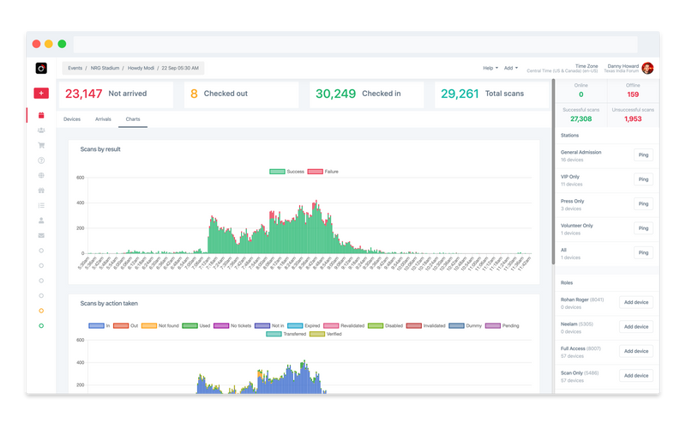Ping the General Admission station
Screen dimensions: 686x424
click(643, 154)
